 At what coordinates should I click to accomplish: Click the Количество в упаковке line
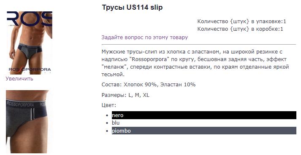click(x=241, y=21)
